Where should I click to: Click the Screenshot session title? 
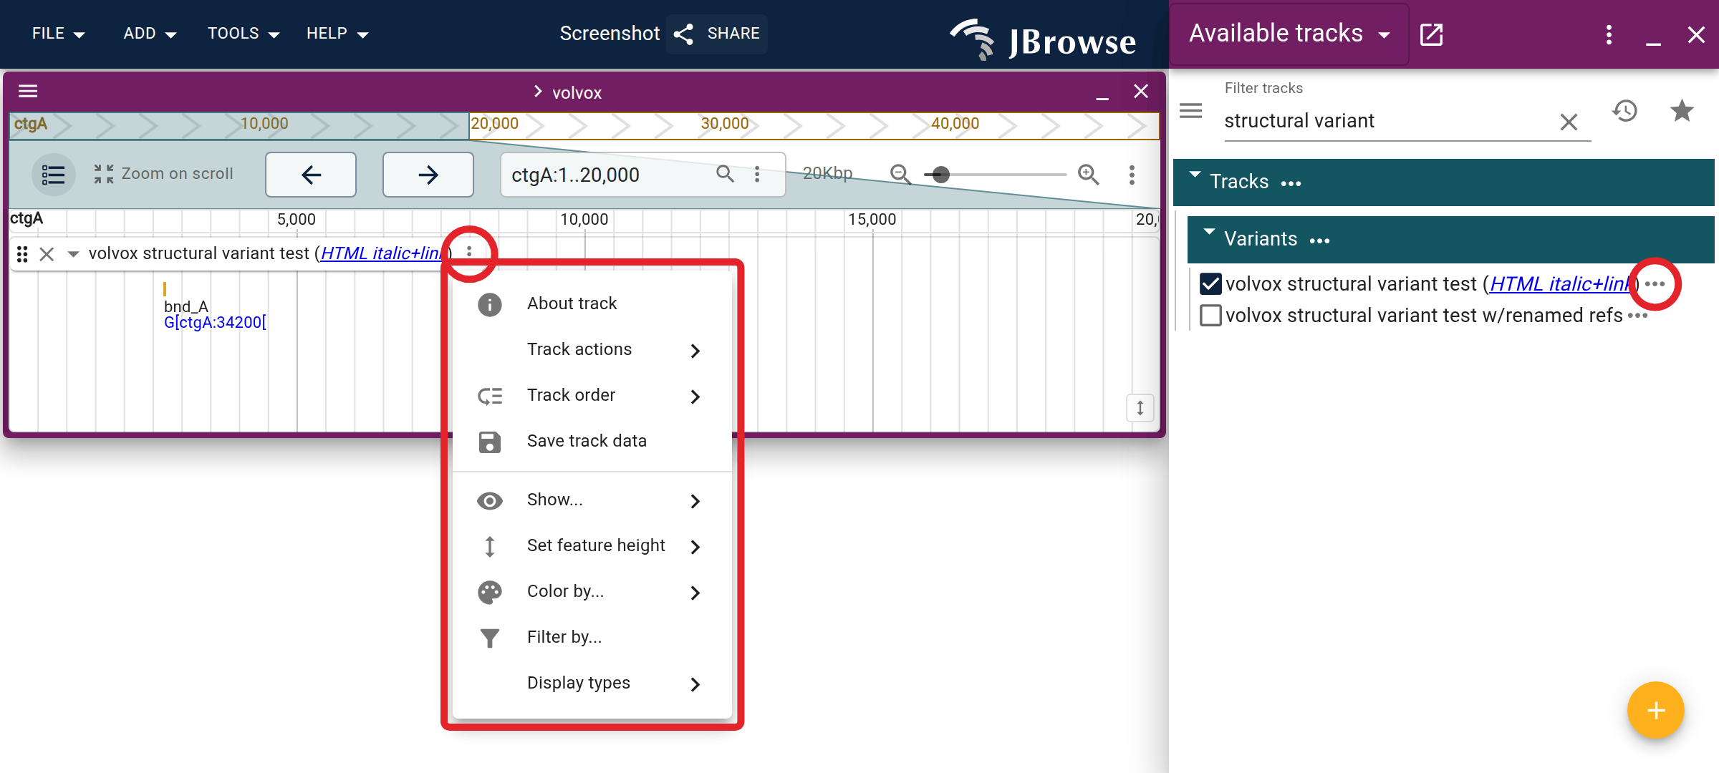point(610,34)
